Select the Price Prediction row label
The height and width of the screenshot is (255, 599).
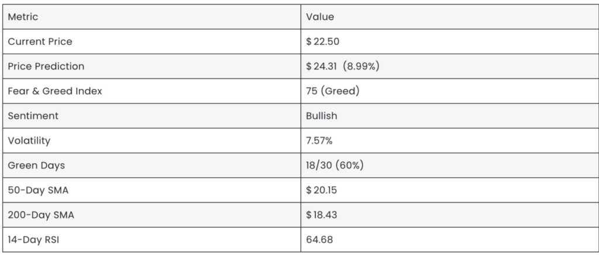(46, 67)
